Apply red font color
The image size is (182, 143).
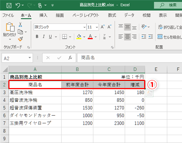coord(90,36)
